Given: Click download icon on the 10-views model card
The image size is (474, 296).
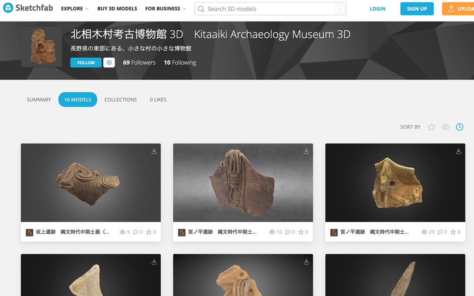Looking at the screenshot, I should 306,151.
